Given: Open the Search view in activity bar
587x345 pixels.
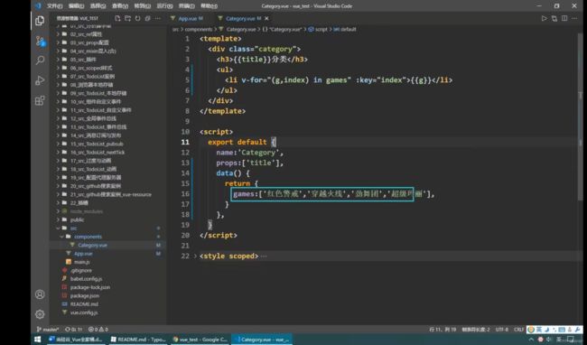Looking at the screenshot, I should 40,61.
